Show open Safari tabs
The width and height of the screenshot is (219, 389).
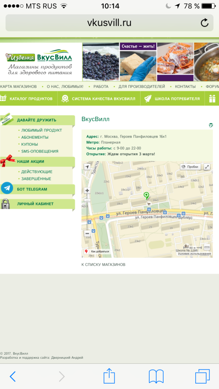(202, 376)
